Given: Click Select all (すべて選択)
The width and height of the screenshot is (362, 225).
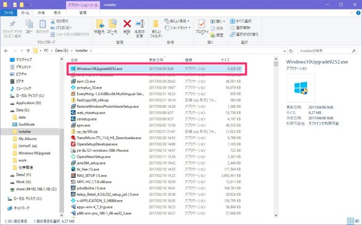Looking at the screenshot, I should pyautogui.click(x=241, y=21).
